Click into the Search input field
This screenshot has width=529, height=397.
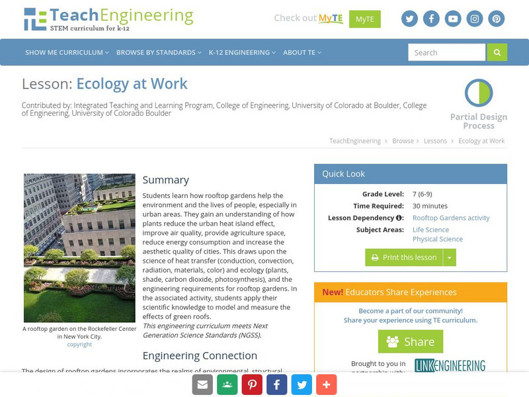point(446,52)
